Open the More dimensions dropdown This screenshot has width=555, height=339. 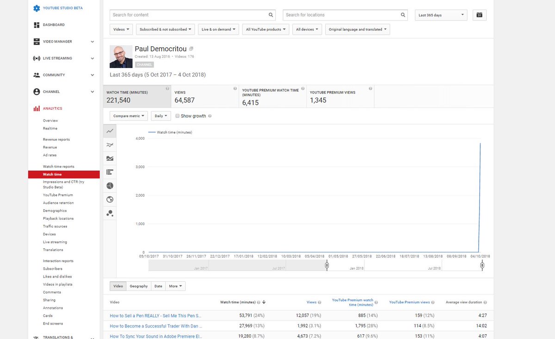pyautogui.click(x=175, y=286)
